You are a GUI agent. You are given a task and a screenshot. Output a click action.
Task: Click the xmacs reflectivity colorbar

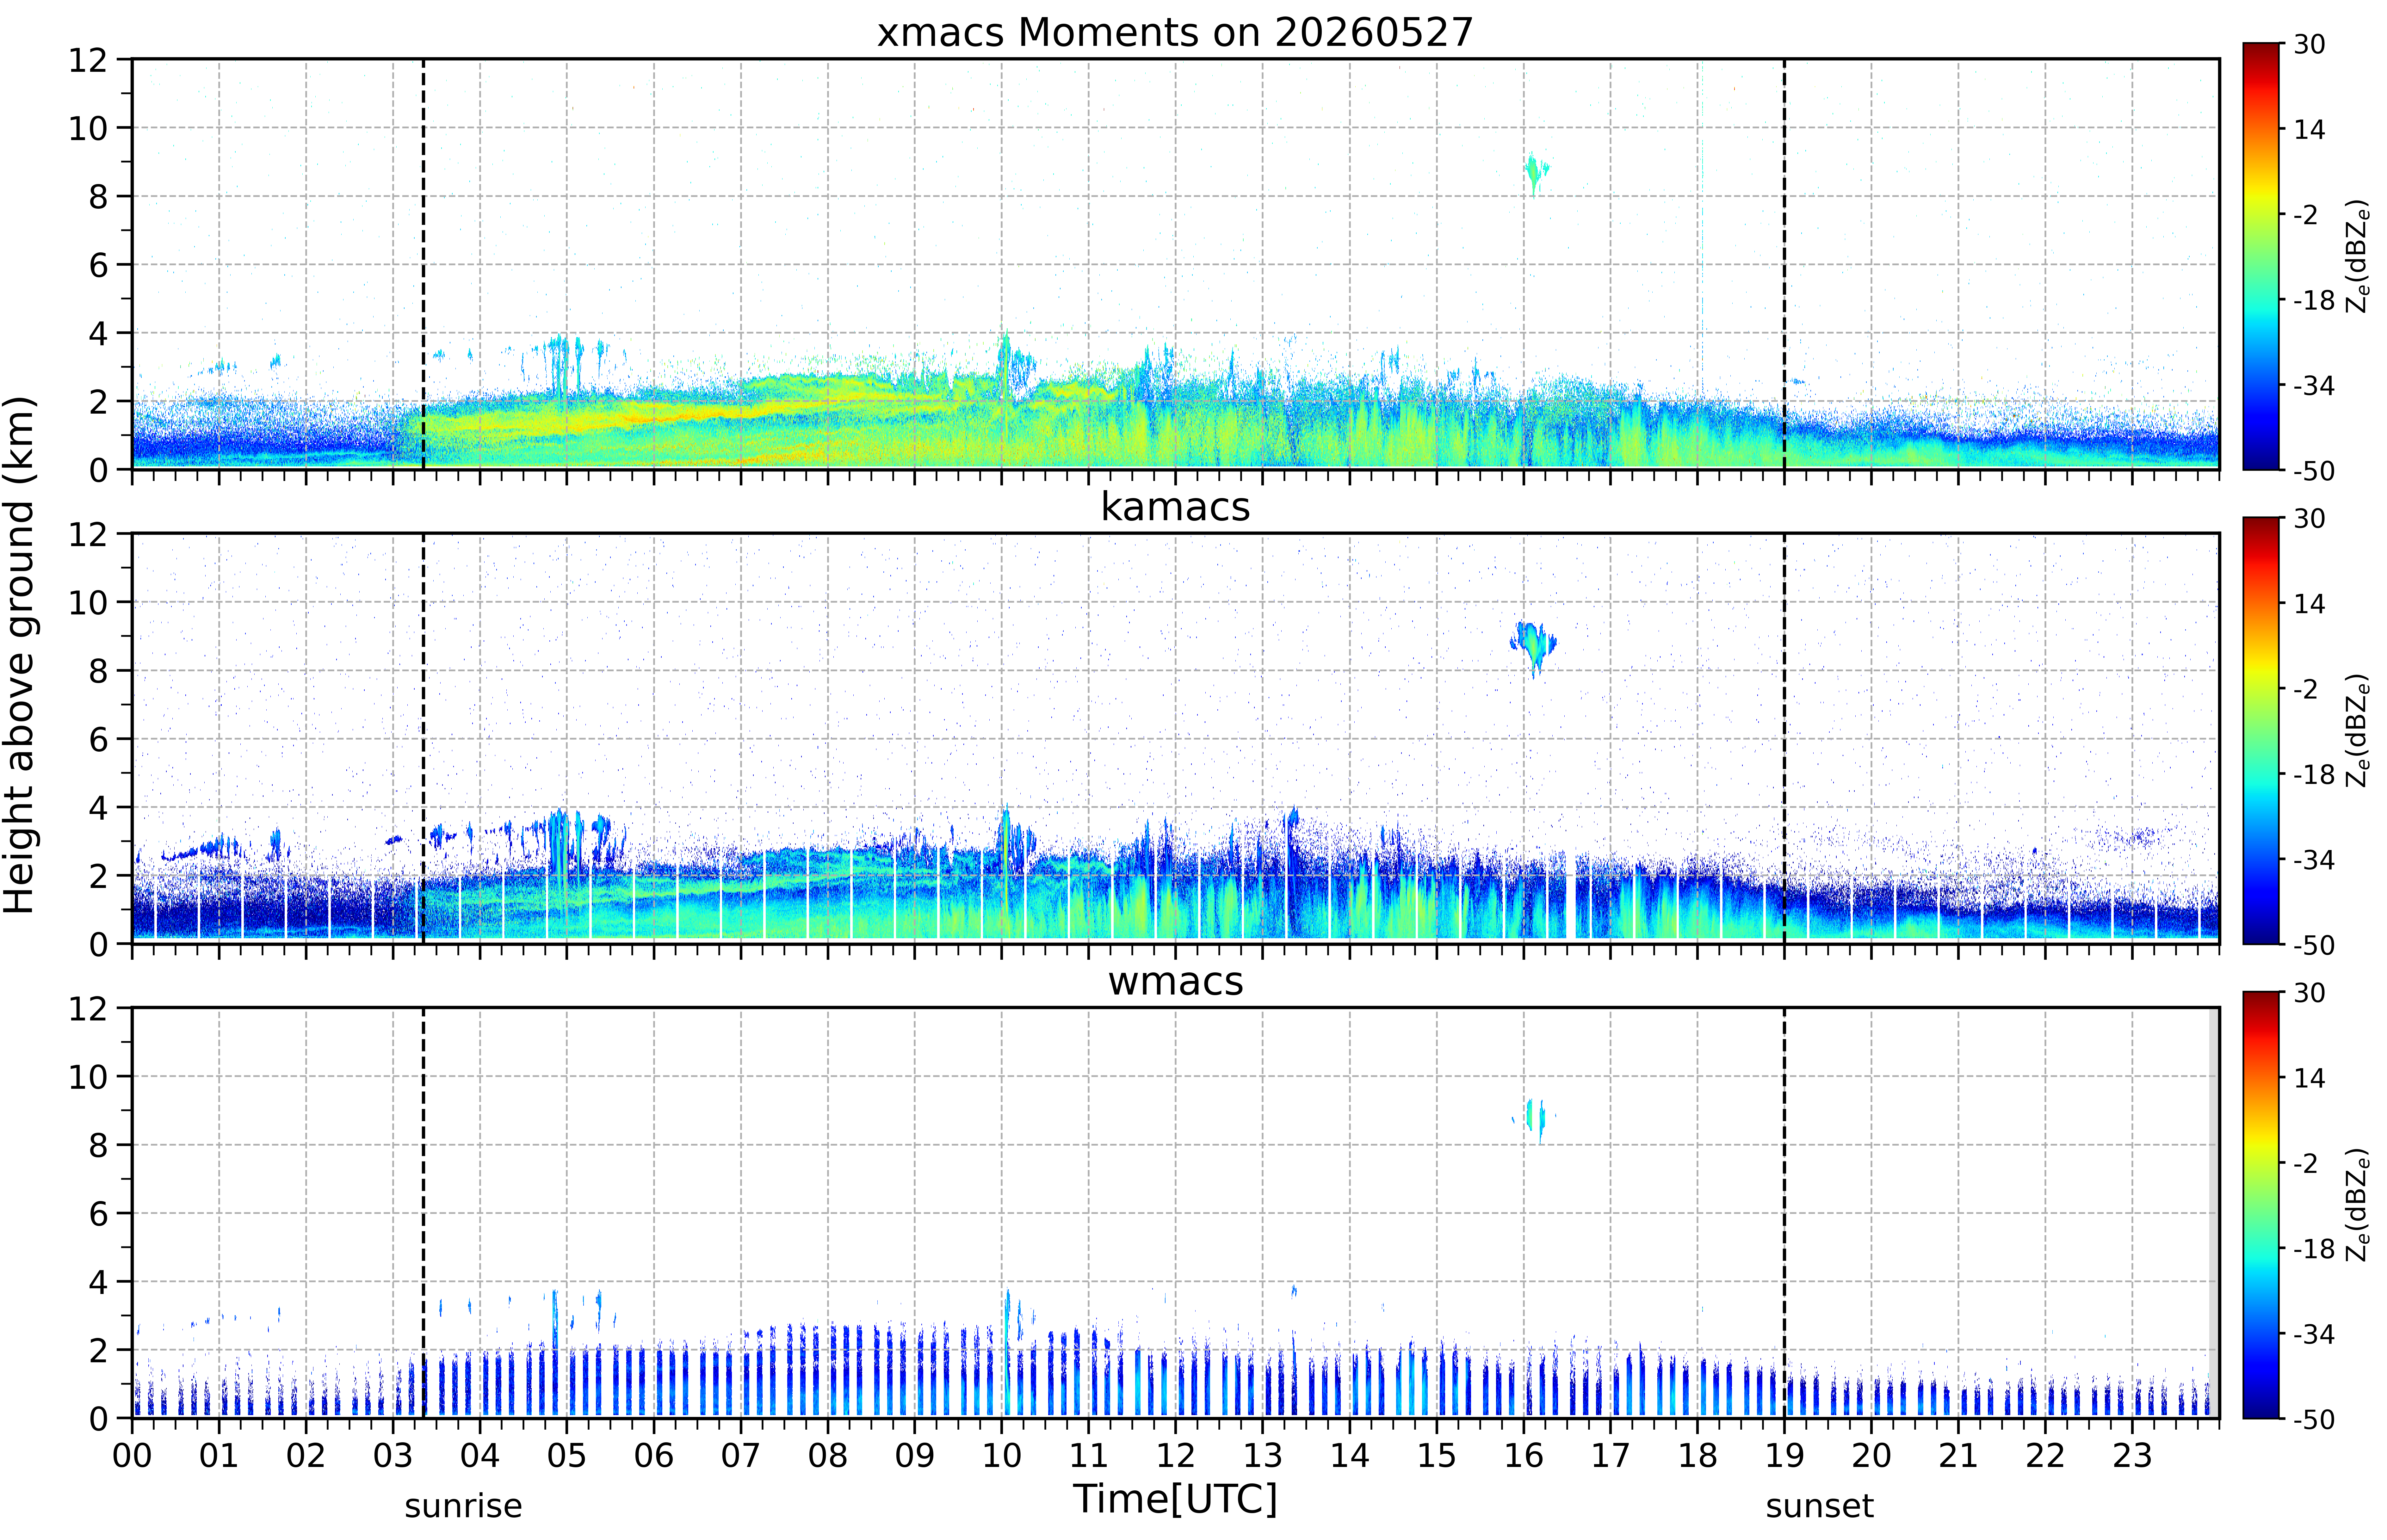[2260, 256]
